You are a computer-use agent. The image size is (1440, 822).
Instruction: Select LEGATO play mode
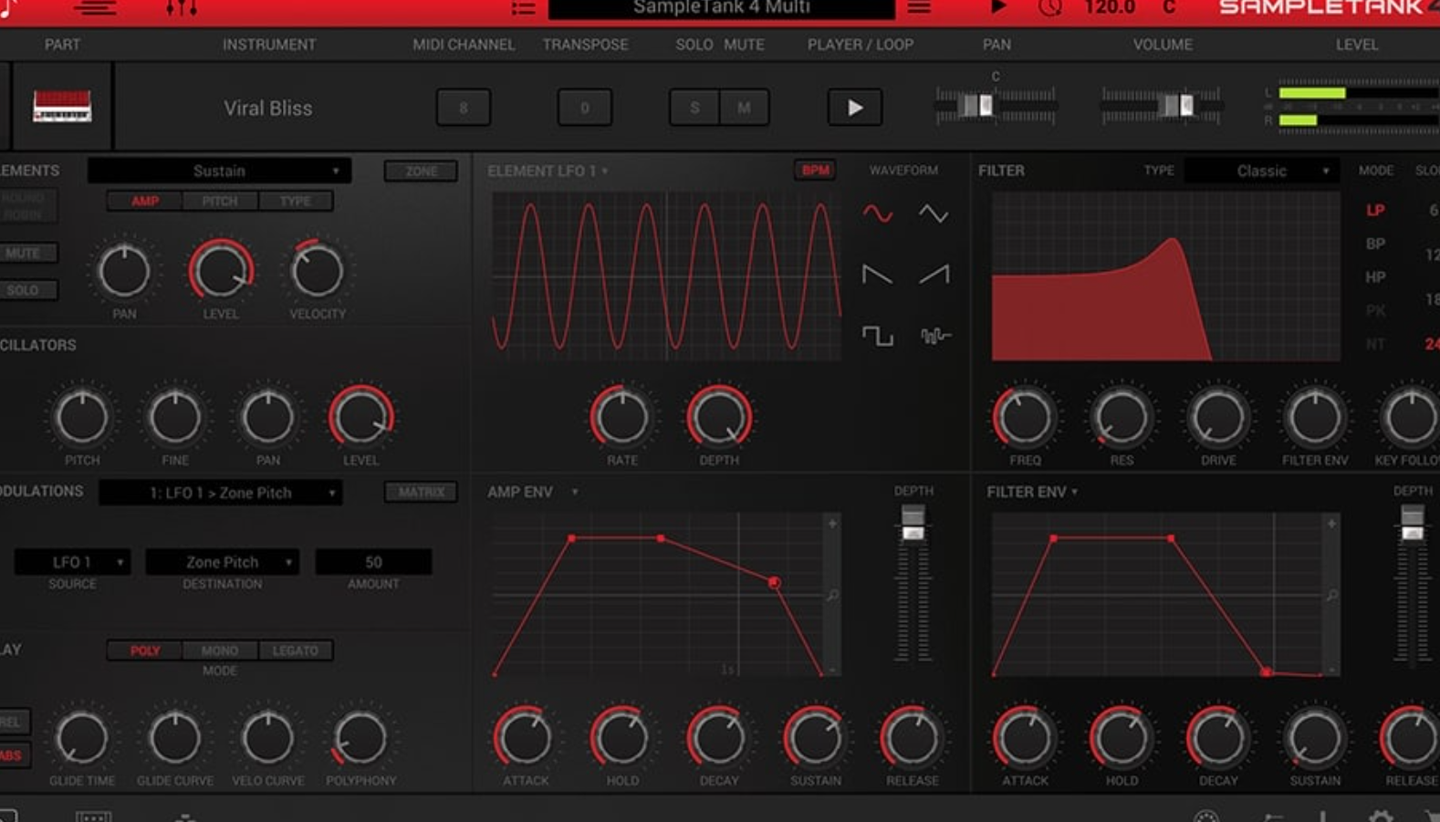click(x=296, y=650)
